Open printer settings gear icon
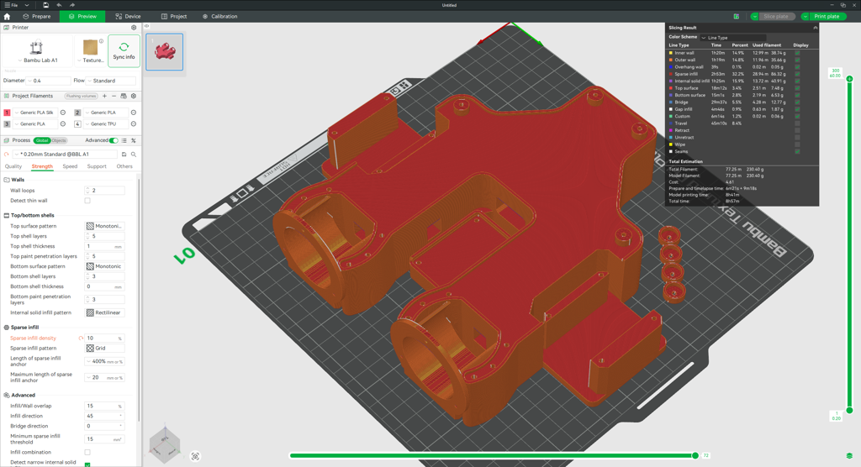The width and height of the screenshot is (861, 467). point(134,28)
